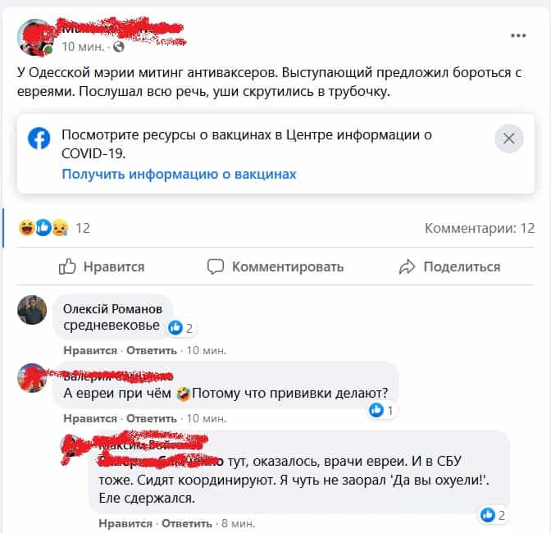
Task: Like the post with Нравится button
Action: 102,266
